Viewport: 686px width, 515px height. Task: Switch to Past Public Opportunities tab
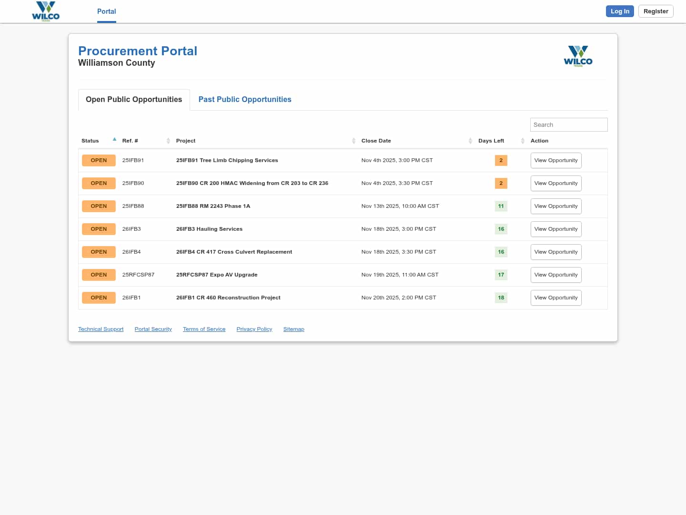click(245, 99)
